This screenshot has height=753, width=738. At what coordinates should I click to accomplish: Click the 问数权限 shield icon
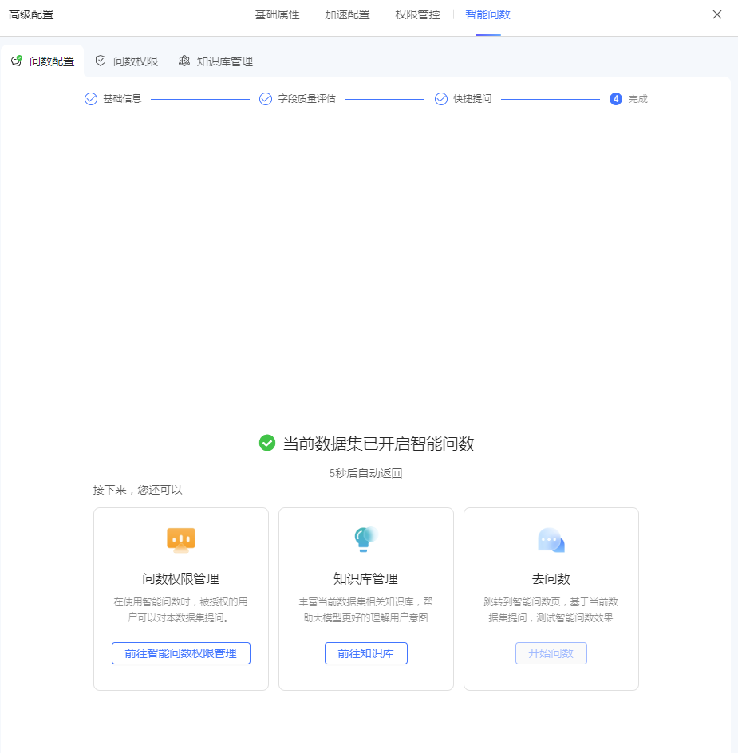101,61
